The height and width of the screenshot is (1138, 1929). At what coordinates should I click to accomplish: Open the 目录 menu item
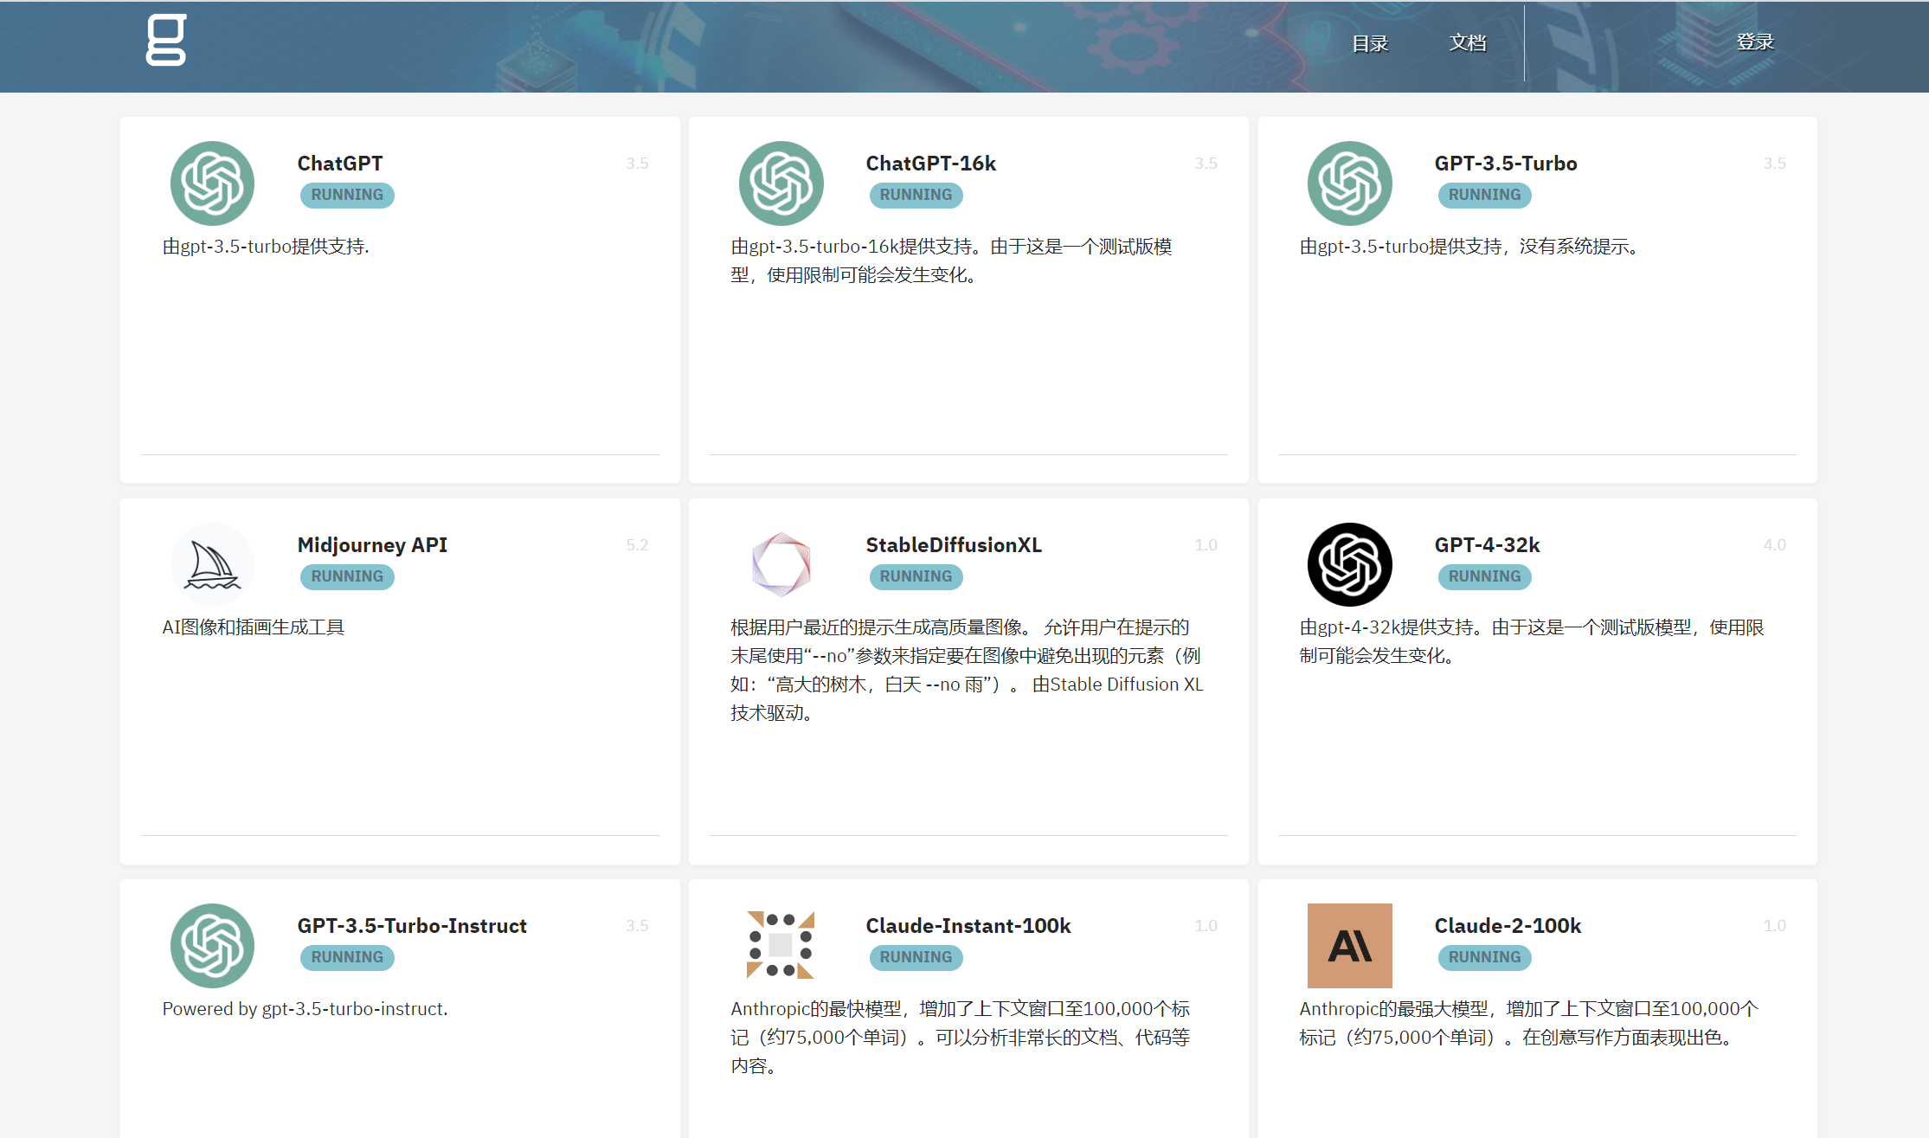(x=1370, y=43)
